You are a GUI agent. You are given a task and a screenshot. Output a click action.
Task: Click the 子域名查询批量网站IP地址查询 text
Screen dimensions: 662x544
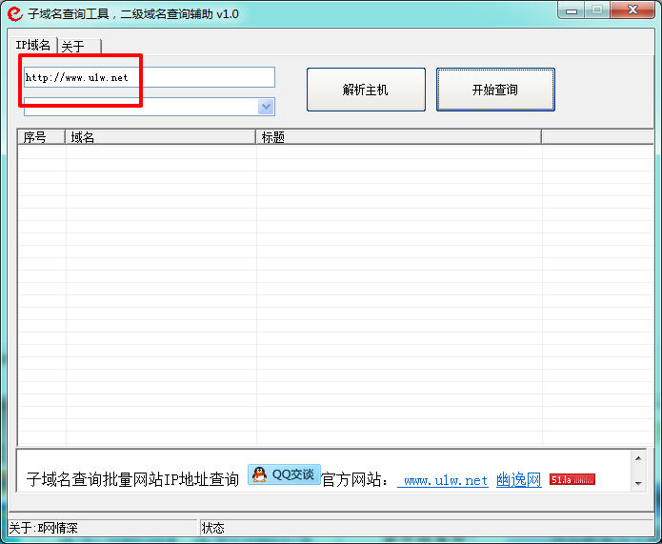pos(132,480)
